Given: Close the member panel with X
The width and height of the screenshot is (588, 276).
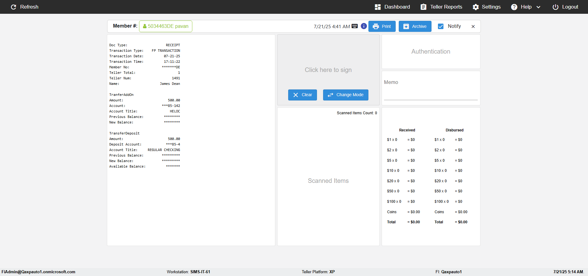Looking at the screenshot, I should (473, 27).
